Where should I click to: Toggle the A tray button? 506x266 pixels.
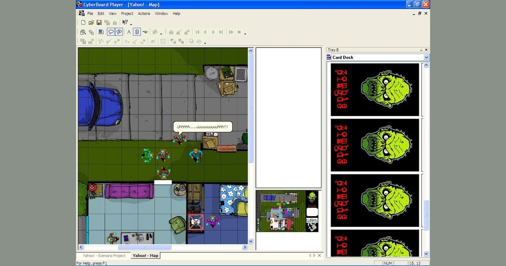click(129, 32)
